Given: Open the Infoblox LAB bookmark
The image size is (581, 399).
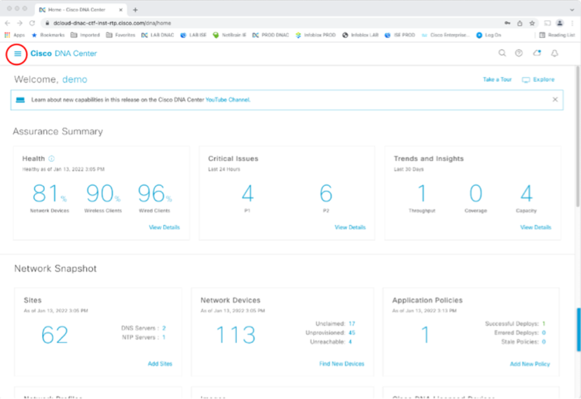Looking at the screenshot, I should point(360,35).
